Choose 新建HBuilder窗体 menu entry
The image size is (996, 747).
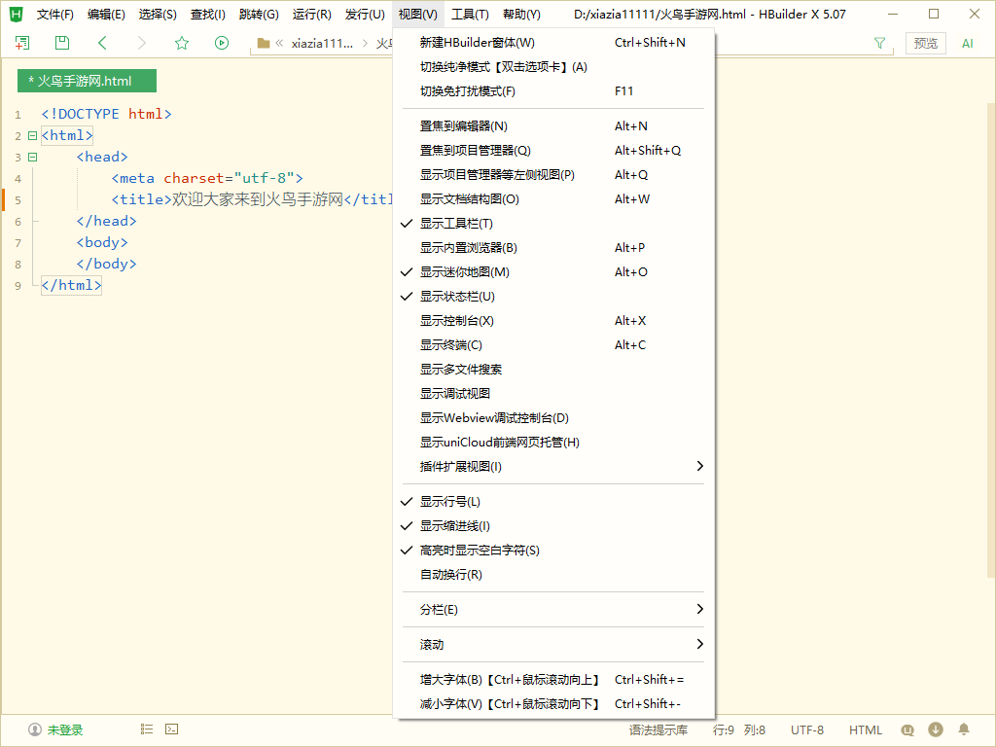552,43
